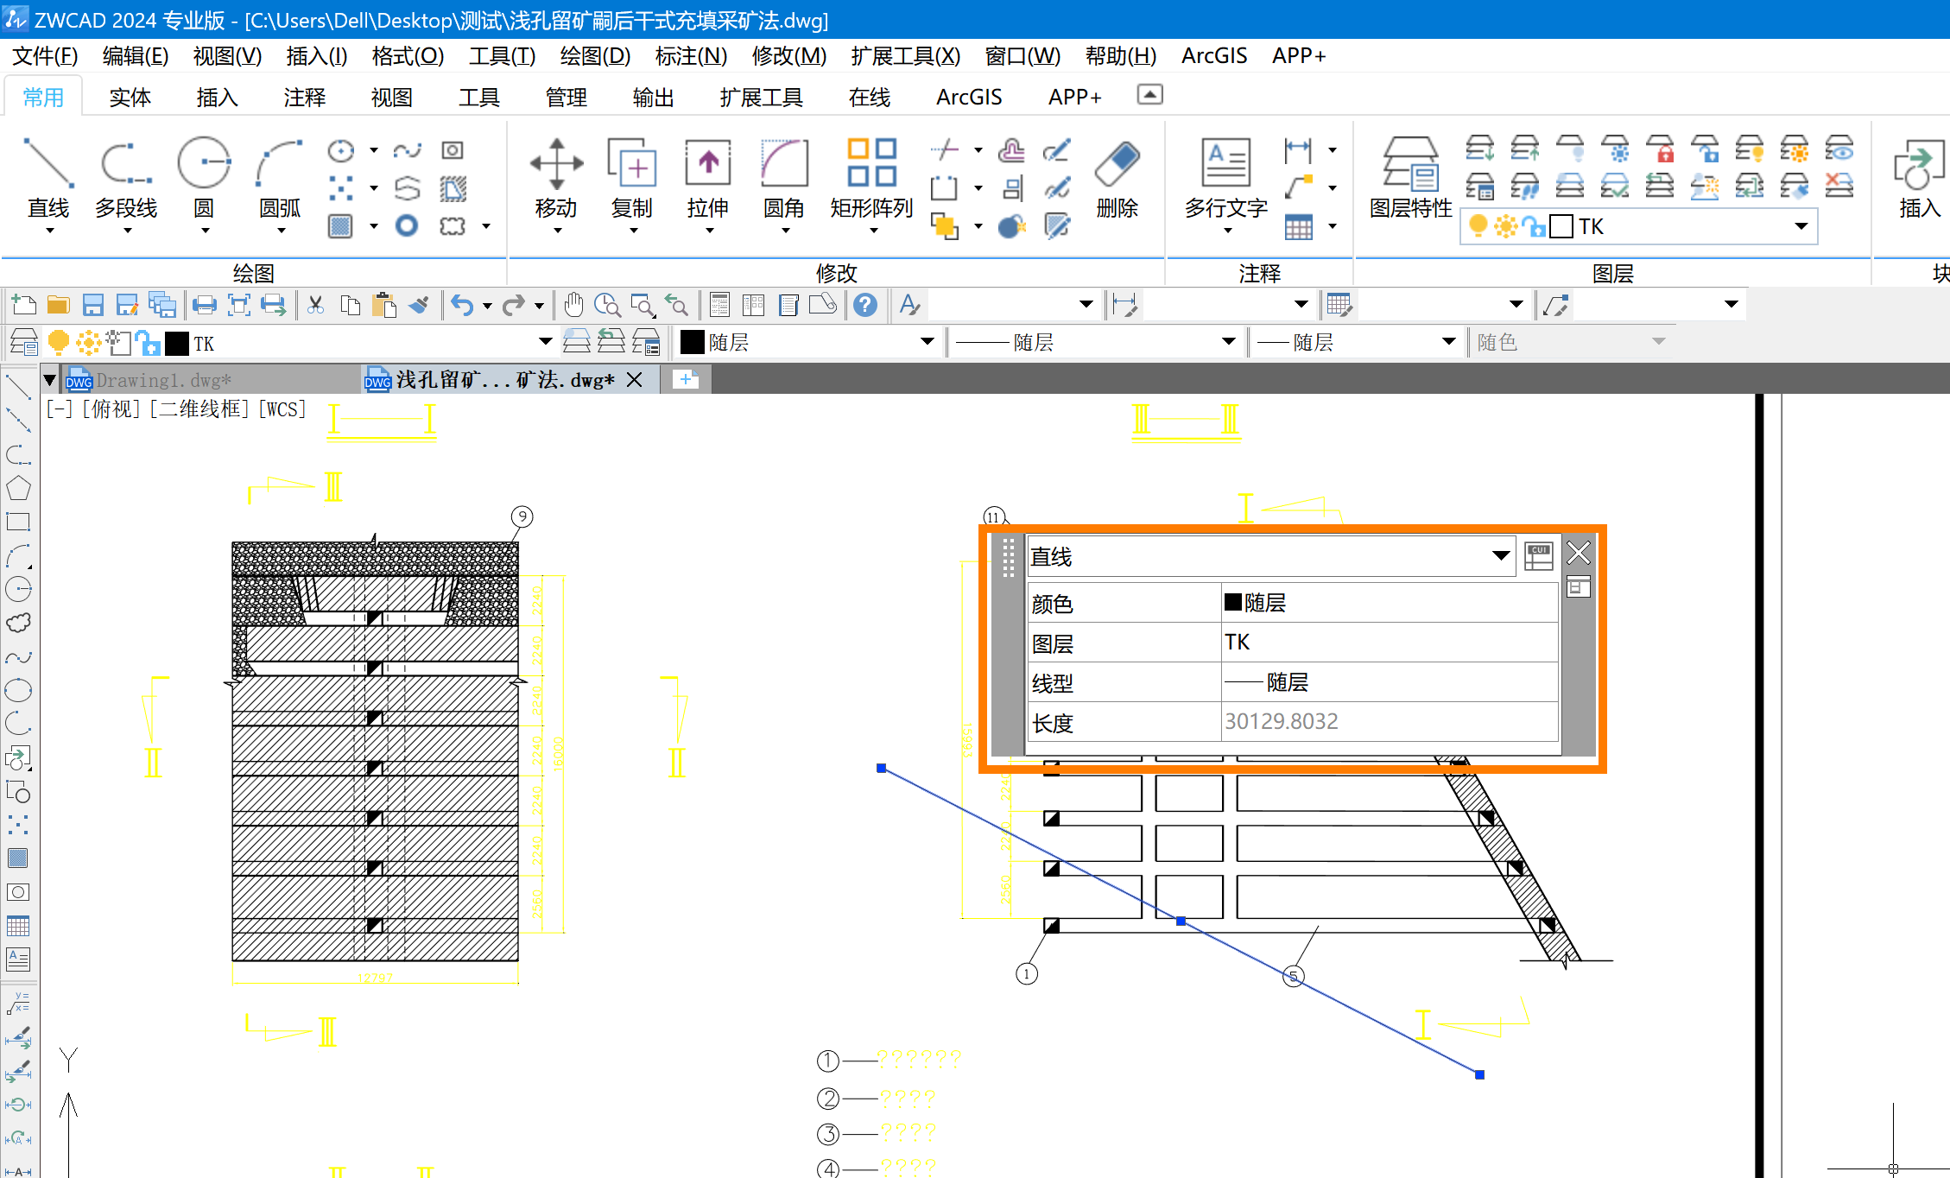Click the [WCS] coordinate label
Viewport: 1950px width, 1178px height.
283,409
